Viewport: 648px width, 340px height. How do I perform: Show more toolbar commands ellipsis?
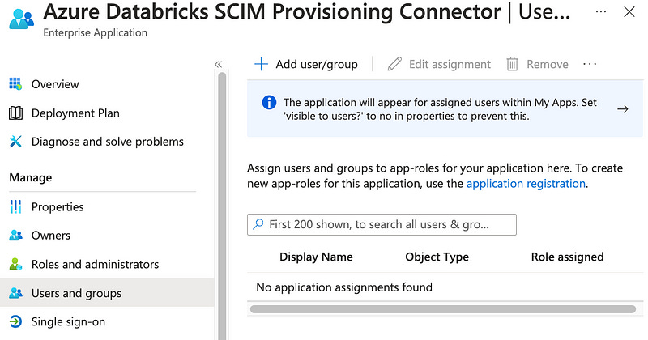coord(590,64)
